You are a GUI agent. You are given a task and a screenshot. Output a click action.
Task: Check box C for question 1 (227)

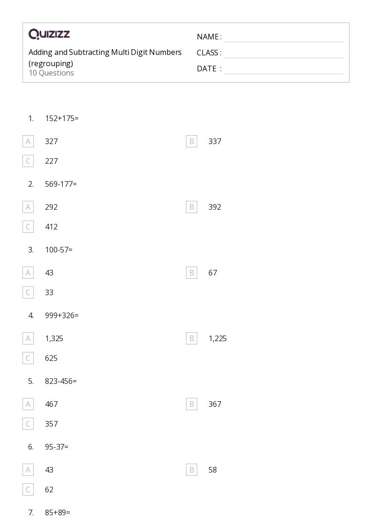point(28,161)
